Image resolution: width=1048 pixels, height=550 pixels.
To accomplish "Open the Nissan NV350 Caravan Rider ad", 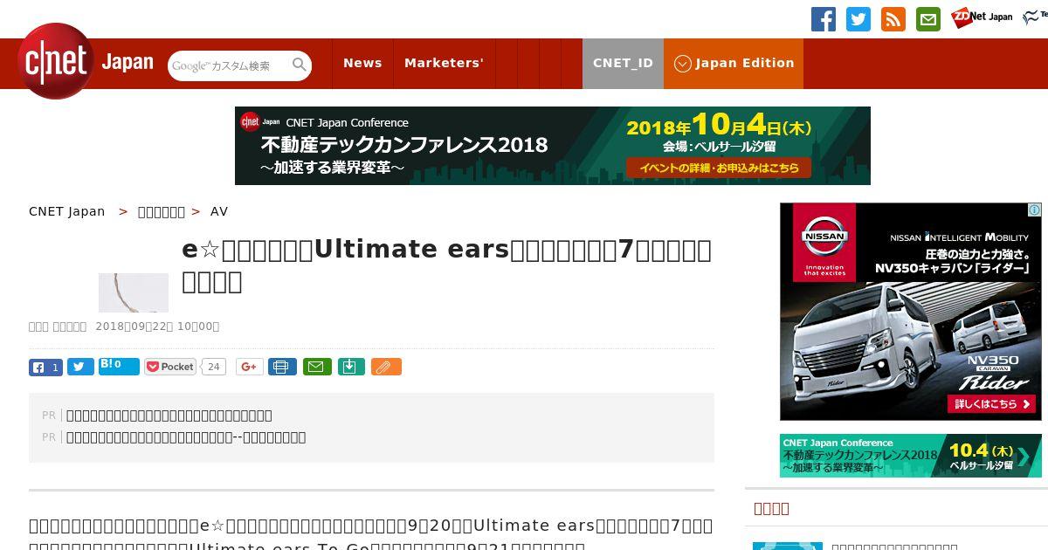I will point(911,312).
